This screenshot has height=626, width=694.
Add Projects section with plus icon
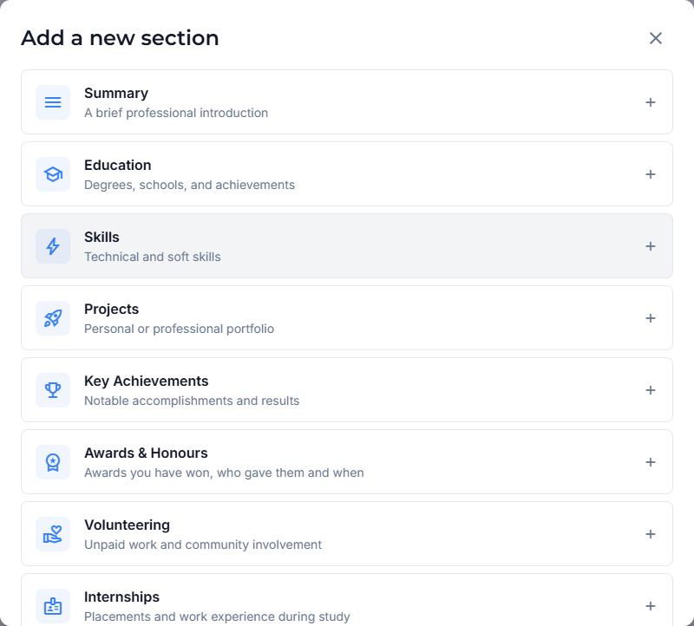point(650,318)
